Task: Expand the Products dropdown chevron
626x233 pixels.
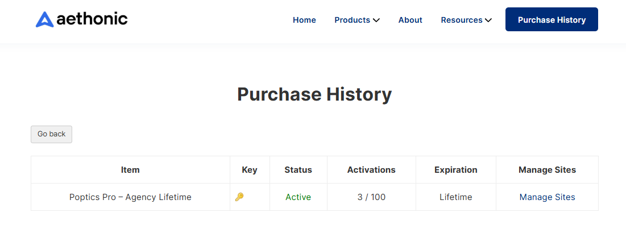Action: click(x=376, y=20)
